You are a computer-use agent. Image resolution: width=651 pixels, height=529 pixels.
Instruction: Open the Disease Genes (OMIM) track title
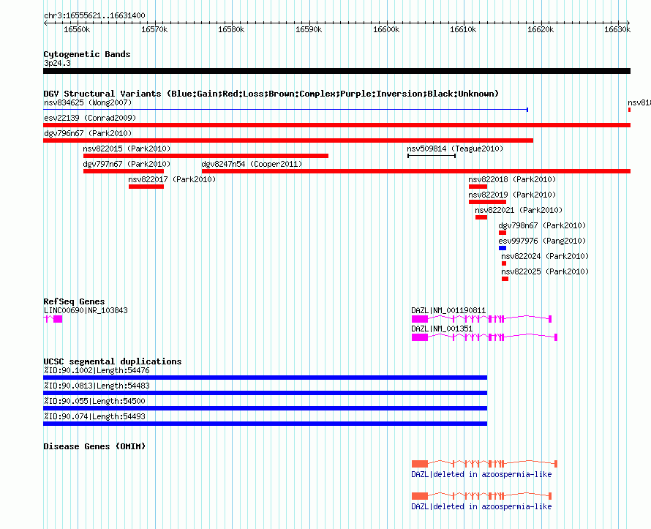pyautogui.click(x=94, y=446)
